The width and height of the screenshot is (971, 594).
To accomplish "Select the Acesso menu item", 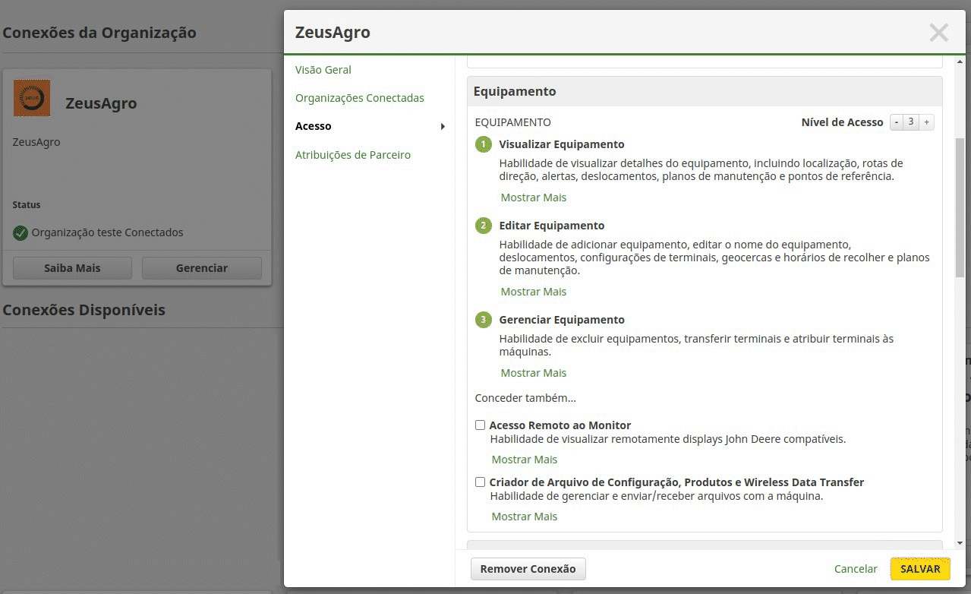I will coord(314,126).
